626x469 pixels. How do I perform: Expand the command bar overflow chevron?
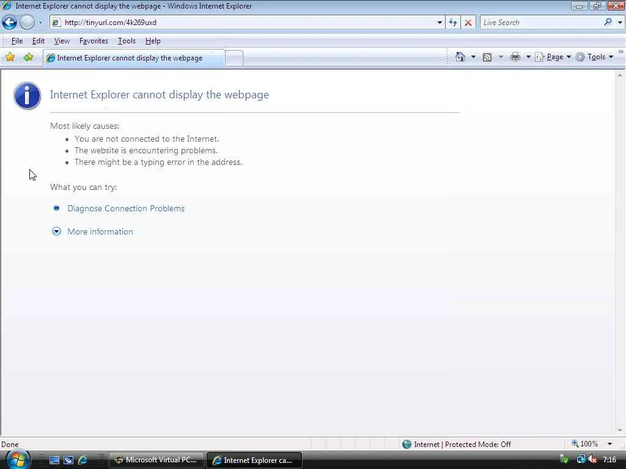tap(621, 52)
